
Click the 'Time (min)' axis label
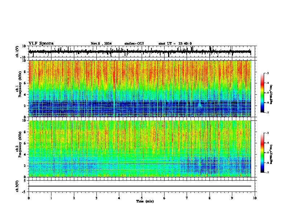click(145, 201)
